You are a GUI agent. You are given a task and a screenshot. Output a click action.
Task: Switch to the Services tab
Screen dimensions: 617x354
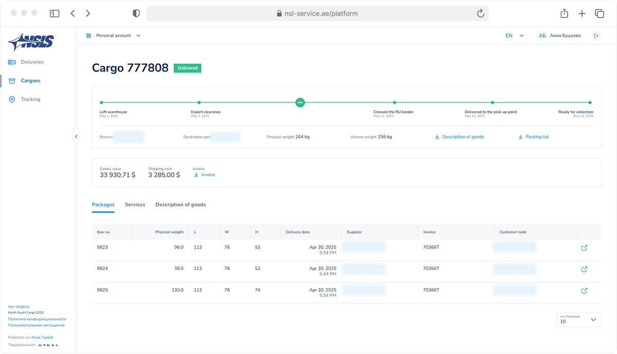coord(135,205)
